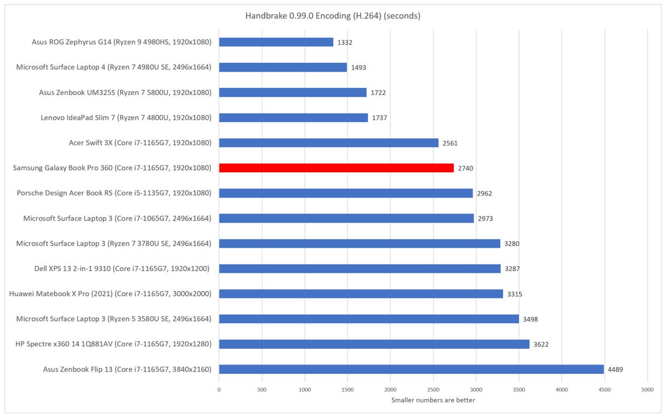Click the Samsung Galaxy Book Pro 360 label
667x420 pixels.
click(112, 168)
